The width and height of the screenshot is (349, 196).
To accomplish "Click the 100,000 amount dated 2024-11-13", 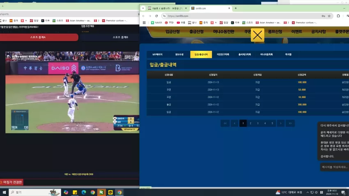I will point(302,82).
